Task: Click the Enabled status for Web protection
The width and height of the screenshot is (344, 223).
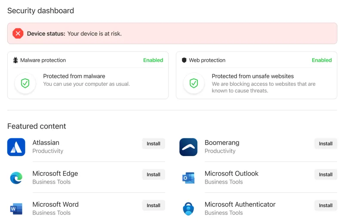Action: tap(322, 60)
